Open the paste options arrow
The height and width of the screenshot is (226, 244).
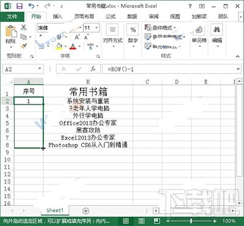11,47
